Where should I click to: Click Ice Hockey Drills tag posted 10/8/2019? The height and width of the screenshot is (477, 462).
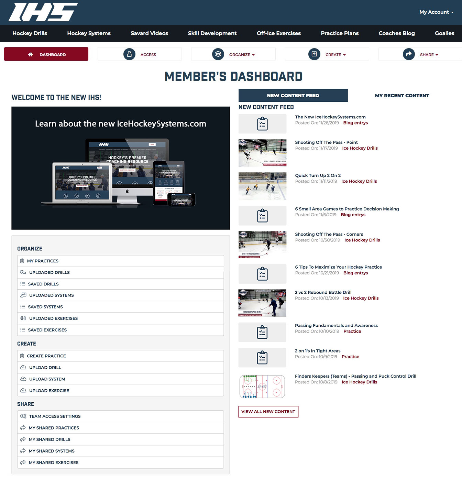(x=359, y=382)
